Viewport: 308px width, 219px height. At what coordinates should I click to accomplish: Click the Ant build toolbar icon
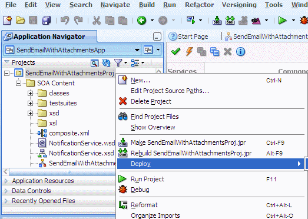[256, 20]
